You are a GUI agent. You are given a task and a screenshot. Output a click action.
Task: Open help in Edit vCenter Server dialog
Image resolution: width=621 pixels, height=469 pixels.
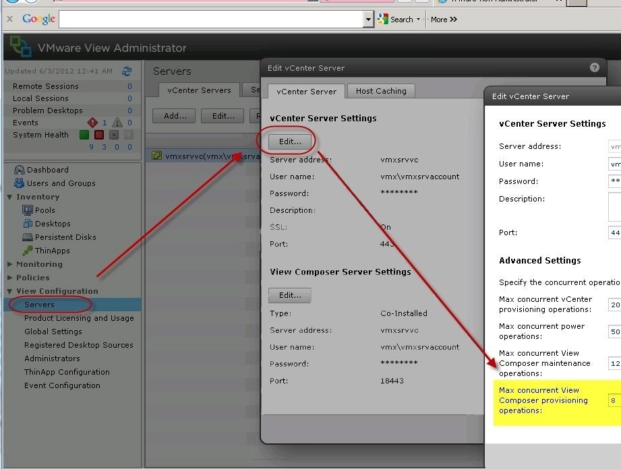tap(595, 67)
